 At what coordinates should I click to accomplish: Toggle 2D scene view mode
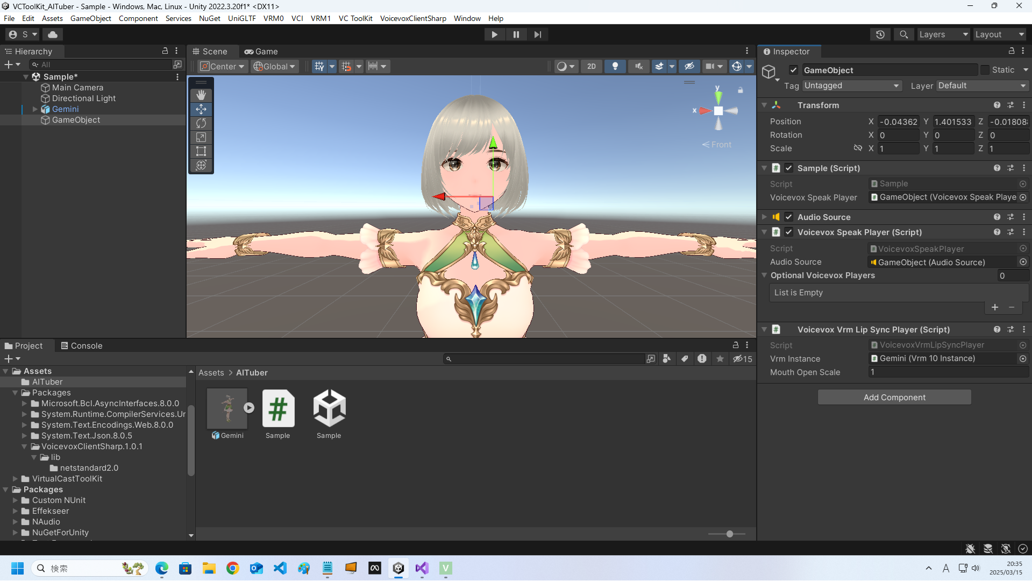click(592, 66)
